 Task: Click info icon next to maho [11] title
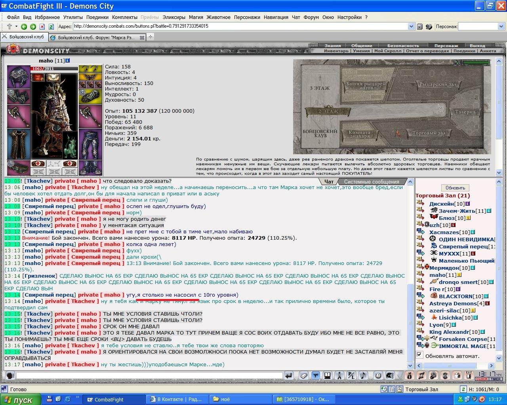[x=68, y=61]
